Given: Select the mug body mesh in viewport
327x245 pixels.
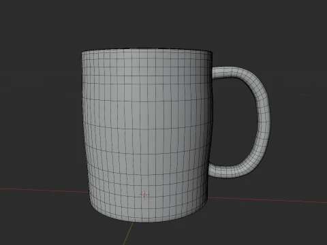Looking at the screenshot, I should pyautogui.click(x=147, y=135).
